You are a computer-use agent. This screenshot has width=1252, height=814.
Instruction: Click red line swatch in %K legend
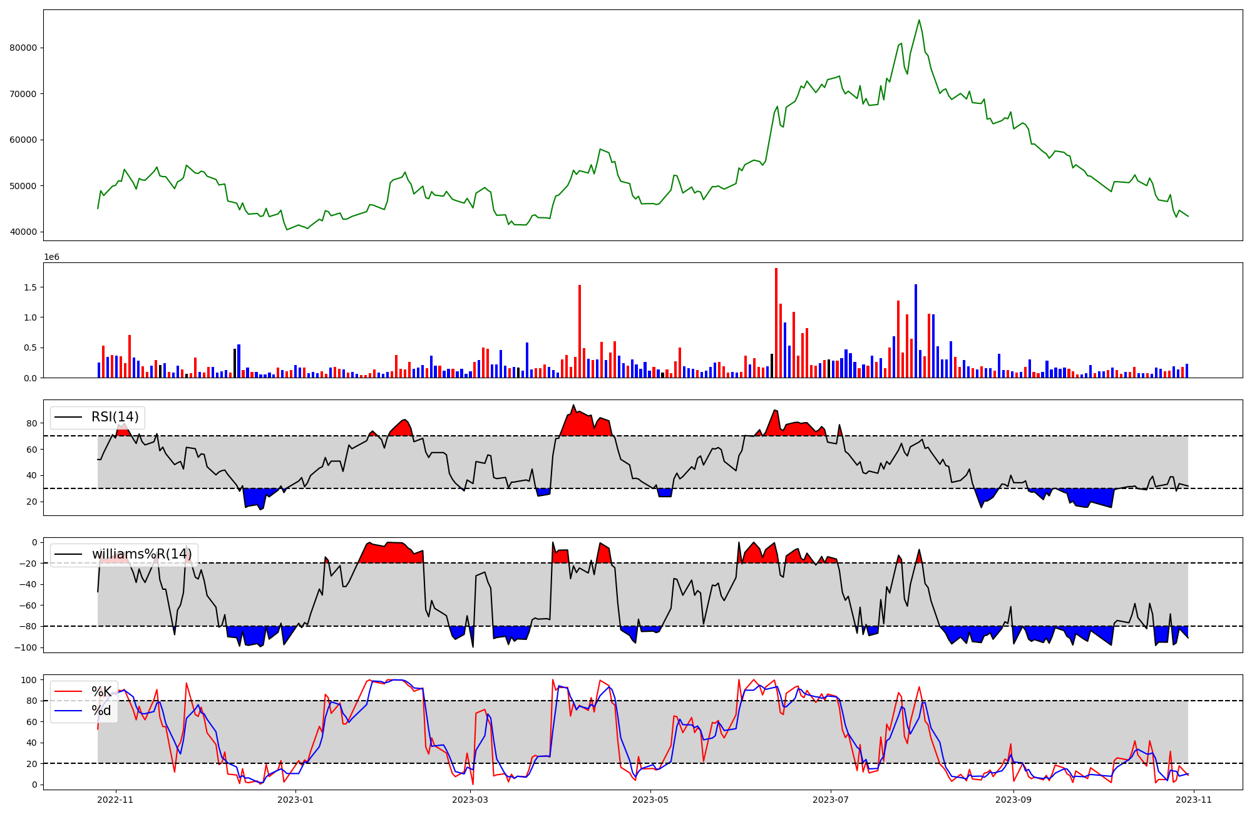coord(69,692)
